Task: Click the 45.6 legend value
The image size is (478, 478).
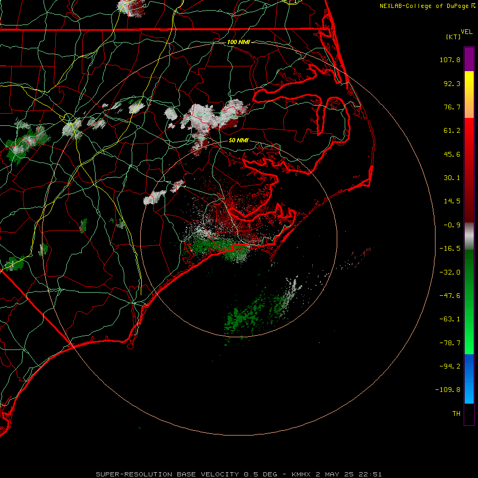Action: (452, 154)
